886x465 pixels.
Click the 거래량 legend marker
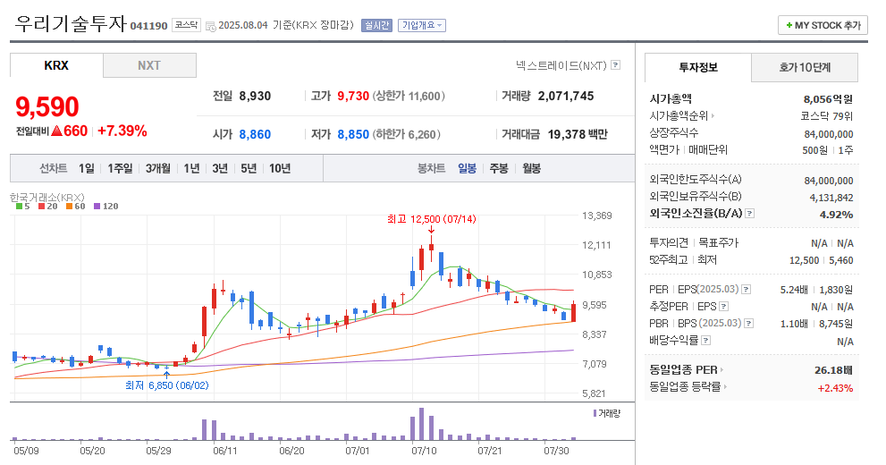point(595,413)
